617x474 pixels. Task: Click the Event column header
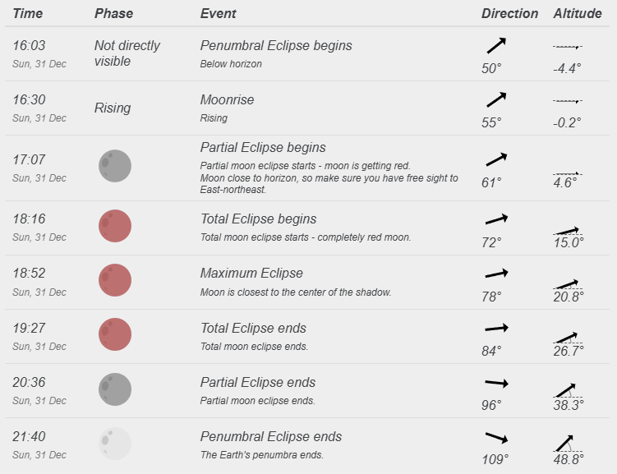(x=218, y=13)
